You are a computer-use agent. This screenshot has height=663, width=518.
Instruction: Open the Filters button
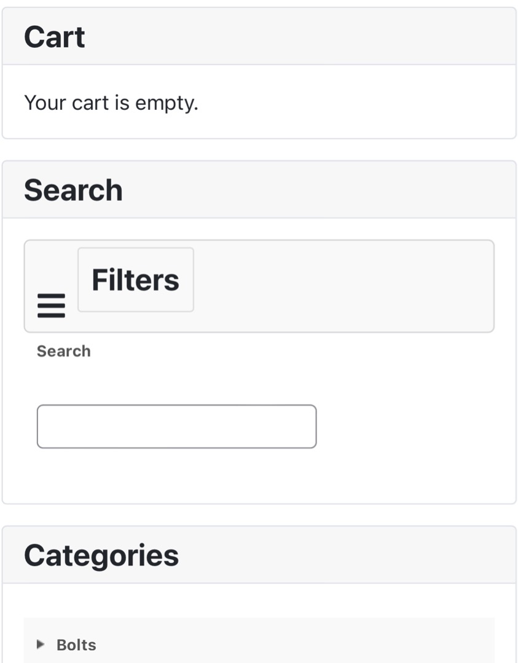135,280
